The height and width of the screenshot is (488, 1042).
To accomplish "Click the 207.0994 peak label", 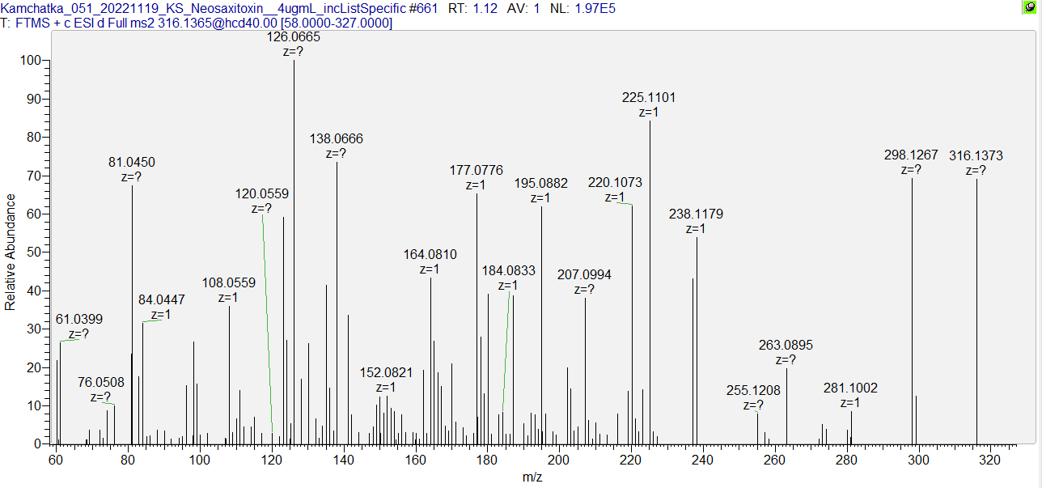I will coord(584,276).
